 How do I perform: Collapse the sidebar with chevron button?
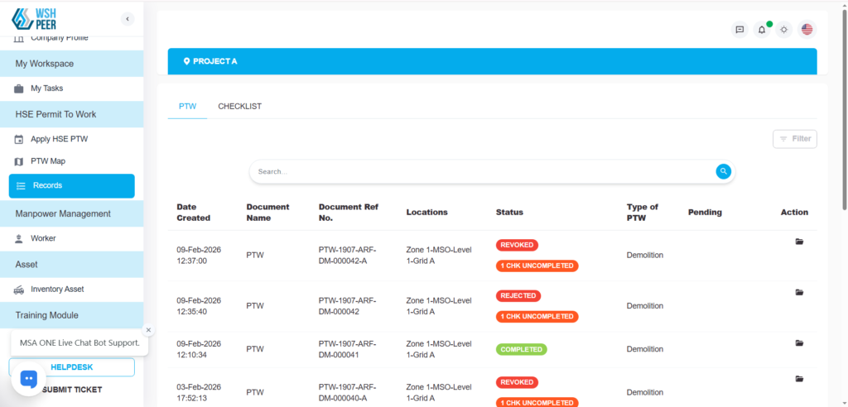point(127,18)
